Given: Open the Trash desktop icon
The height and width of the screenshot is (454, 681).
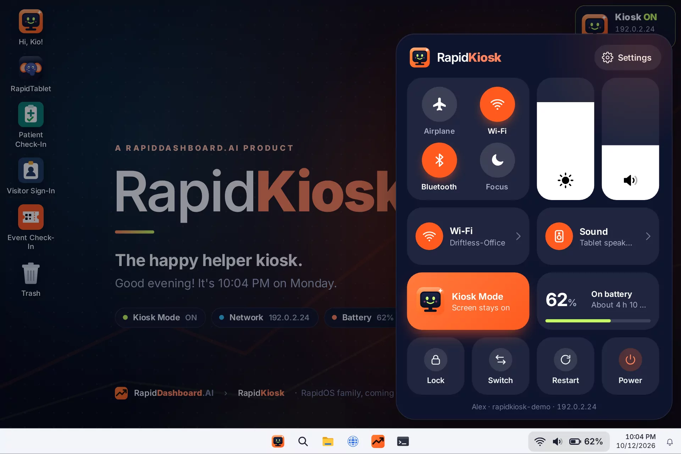Looking at the screenshot, I should click(x=31, y=280).
